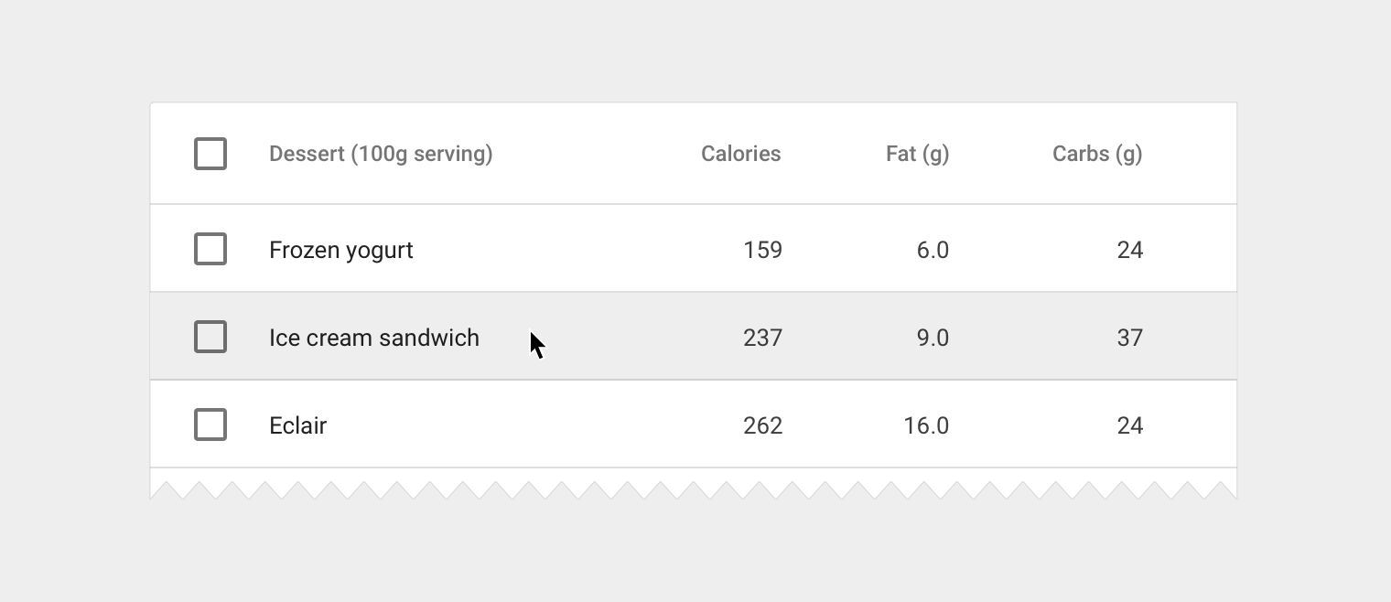Click the Eclair carbs value
This screenshot has width=1391, height=602.
[1130, 425]
